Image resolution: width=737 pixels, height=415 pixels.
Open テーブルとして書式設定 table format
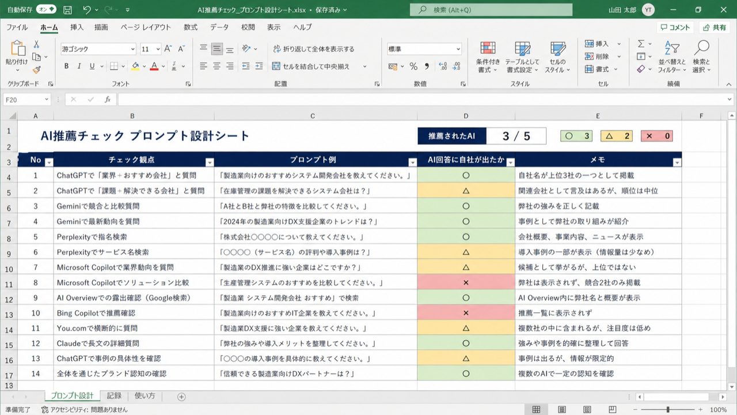coord(522,57)
